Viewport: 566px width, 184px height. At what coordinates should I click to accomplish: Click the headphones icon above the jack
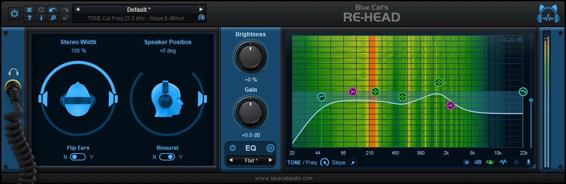pyautogui.click(x=13, y=72)
